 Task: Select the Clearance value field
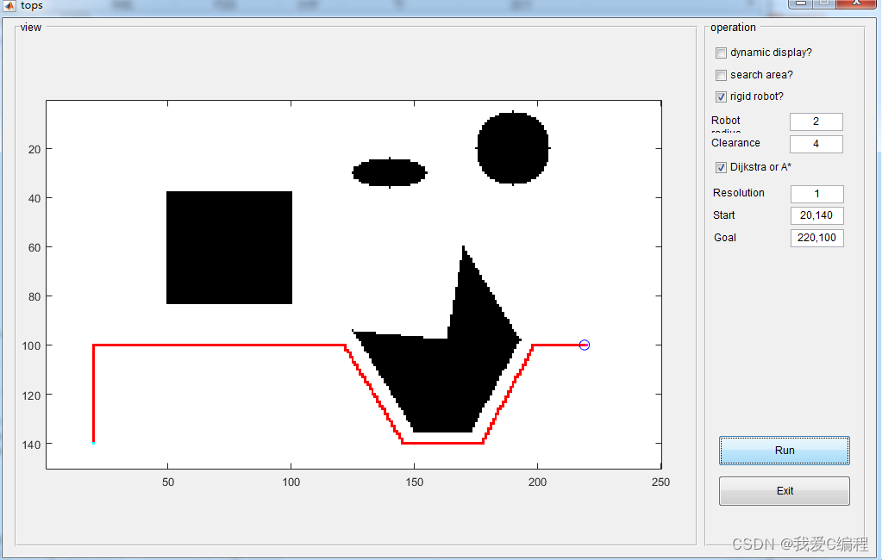point(816,144)
